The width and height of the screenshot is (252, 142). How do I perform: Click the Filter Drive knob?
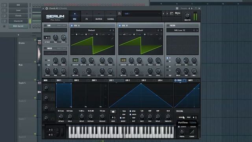178,71
